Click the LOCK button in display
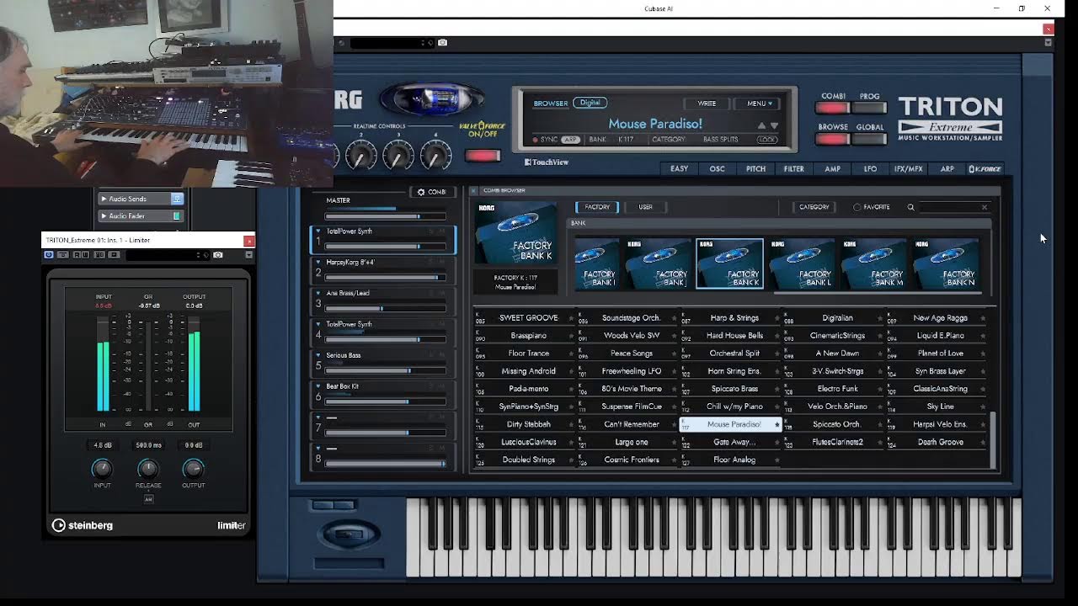 click(767, 140)
